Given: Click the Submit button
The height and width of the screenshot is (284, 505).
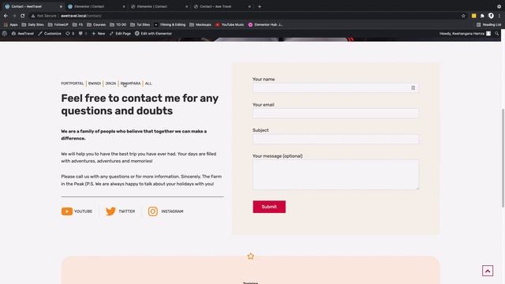Looking at the screenshot, I should (269, 207).
